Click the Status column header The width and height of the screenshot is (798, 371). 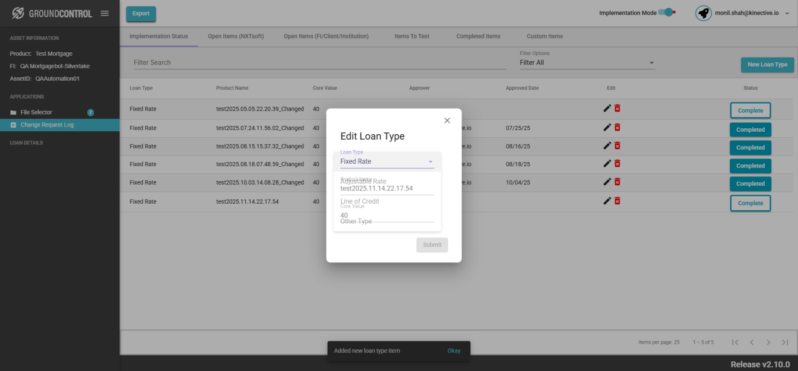(x=750, y=88)
